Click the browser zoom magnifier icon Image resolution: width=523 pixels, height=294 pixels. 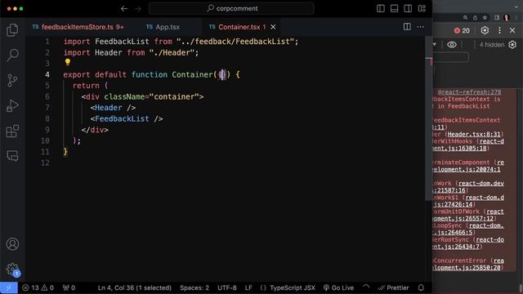(x=465, y=18)
